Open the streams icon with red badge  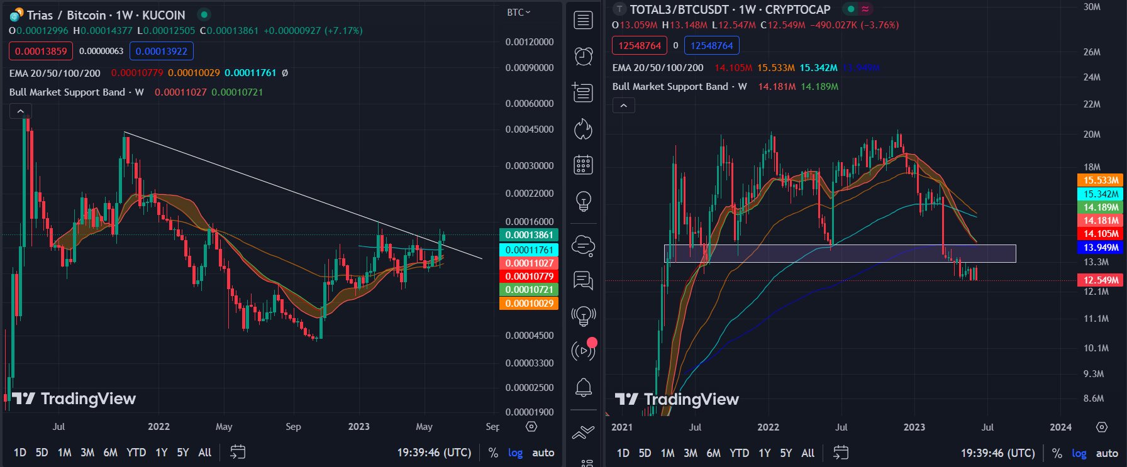coord(583,350)
